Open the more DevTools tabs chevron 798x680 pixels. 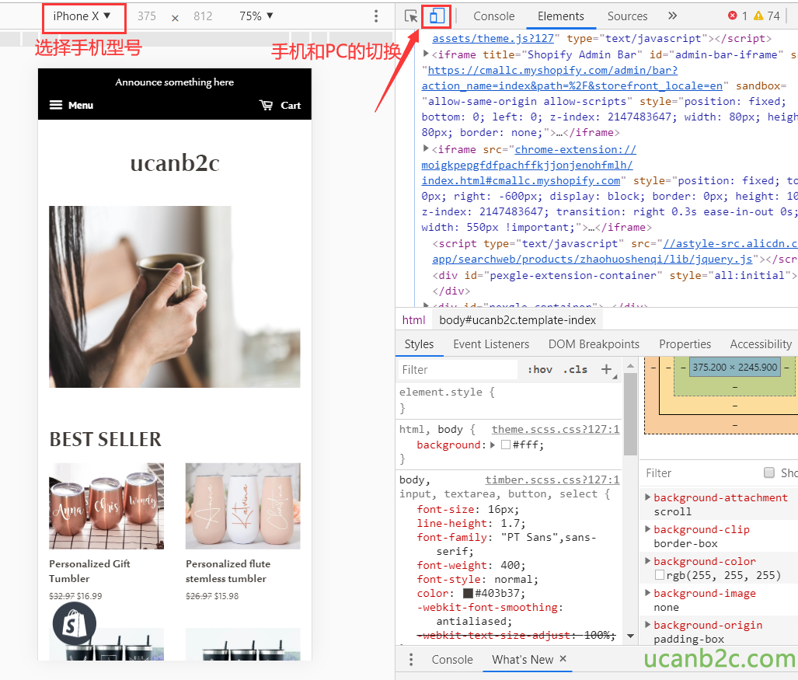tap(672, 16)
